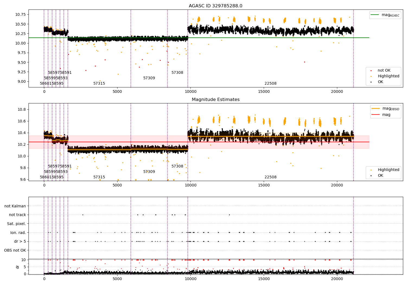This screenshot has width=407, height=285.
Task: Click the 20000 x-axis tick under the dr plot
Action: (x=337, y=279)
